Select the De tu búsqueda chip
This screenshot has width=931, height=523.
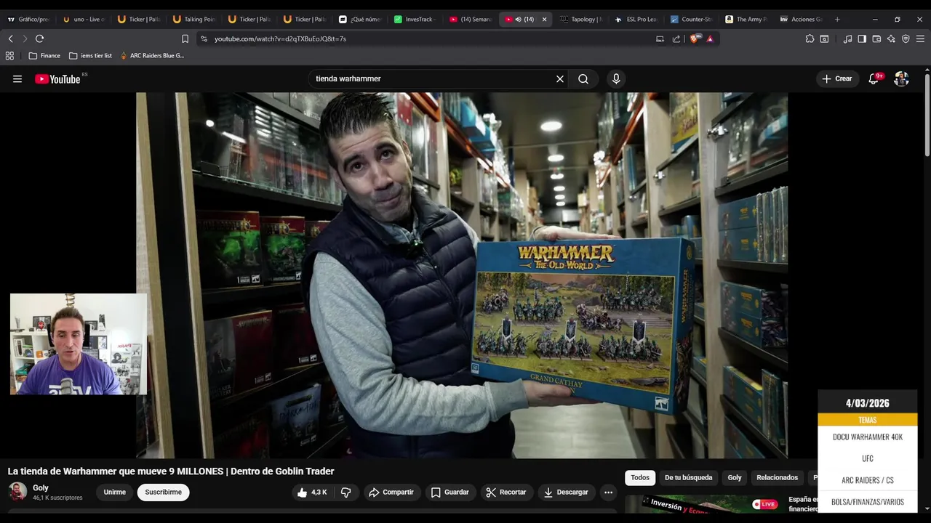pos(688,477)
